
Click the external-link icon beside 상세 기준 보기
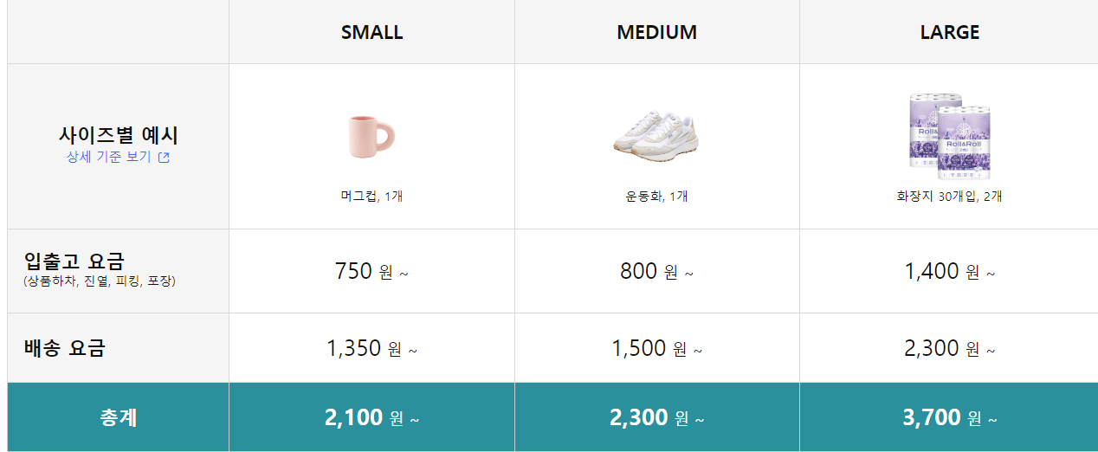point(164,158)
